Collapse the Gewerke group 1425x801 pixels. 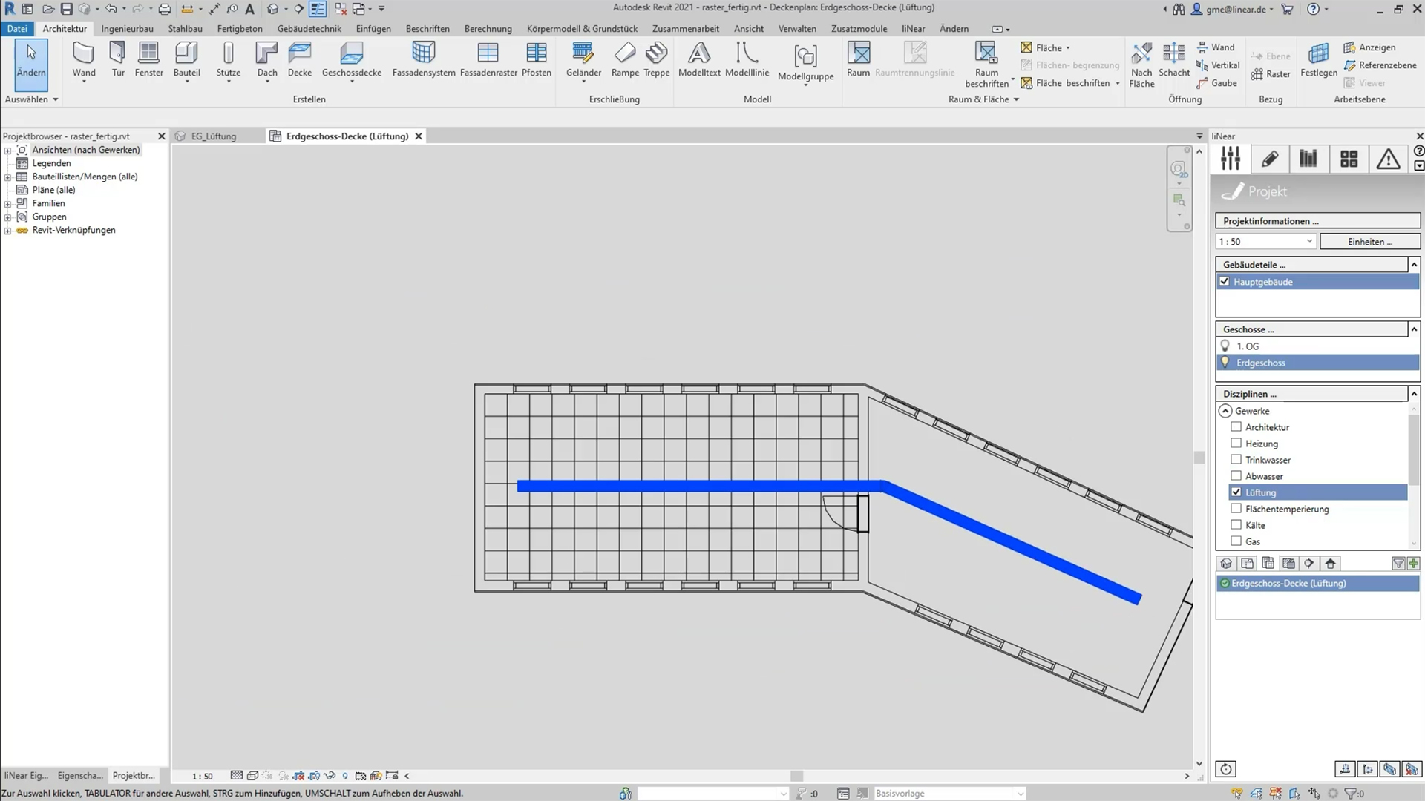click(x=1225, y=411)
